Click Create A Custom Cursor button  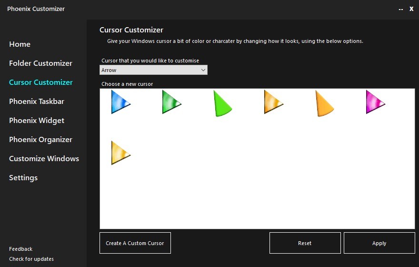point(135,243)
